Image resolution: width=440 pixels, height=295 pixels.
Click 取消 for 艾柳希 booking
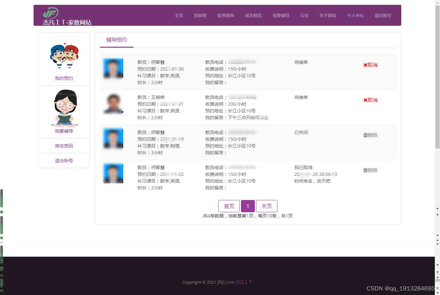pyautogui.click(x=370, y=100)
